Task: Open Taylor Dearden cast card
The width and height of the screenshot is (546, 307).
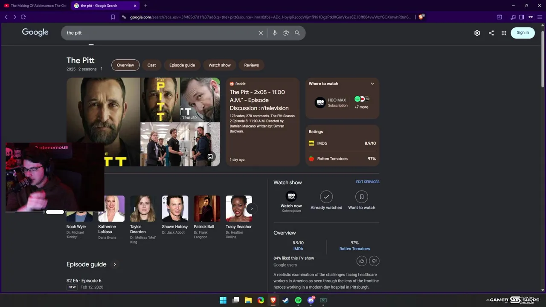Action: 143,220
